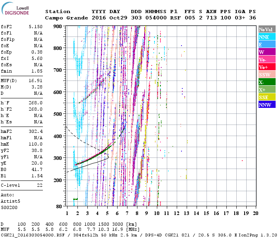278x238 pixels.
Task: Select the Vo+ red legend swatch
Action: (267, 67)
